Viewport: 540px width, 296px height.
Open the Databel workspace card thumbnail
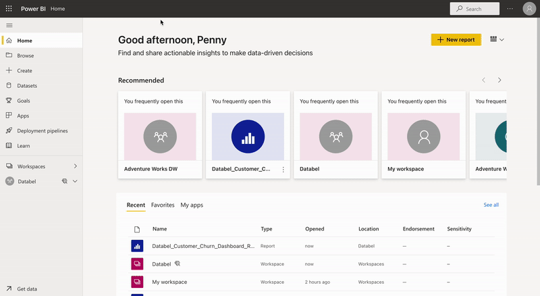click(335, 137)
